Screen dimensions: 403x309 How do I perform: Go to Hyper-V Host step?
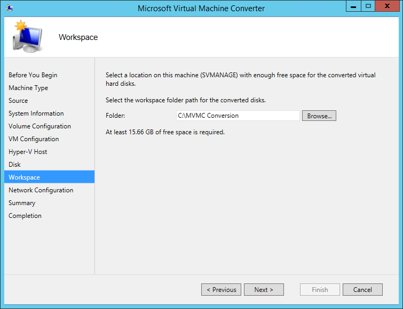point(28,152)
